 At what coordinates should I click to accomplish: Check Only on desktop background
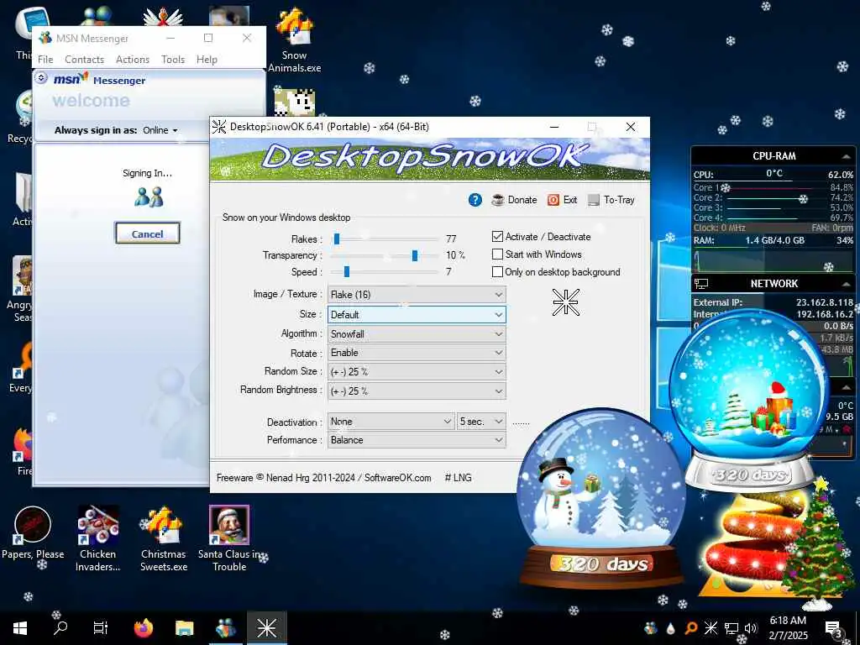[497, 271]
